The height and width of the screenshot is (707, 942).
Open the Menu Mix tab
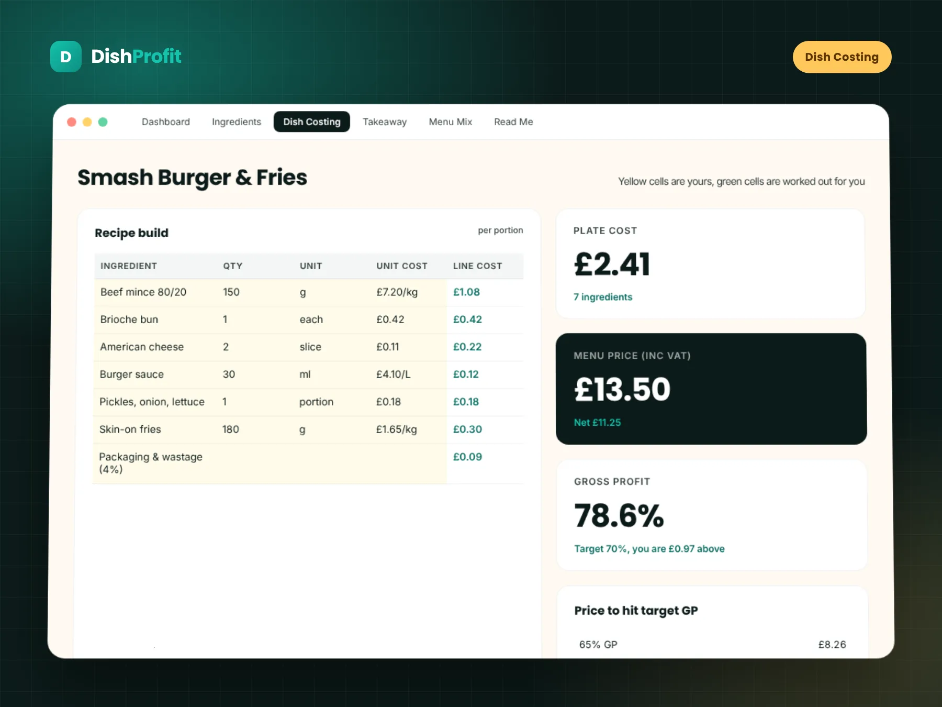pyautogui.click(x=451, y=122)
